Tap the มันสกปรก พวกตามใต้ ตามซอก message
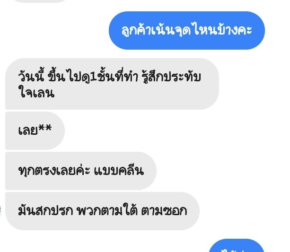Viewport: 290px width, 252px height. coord(102,211)
